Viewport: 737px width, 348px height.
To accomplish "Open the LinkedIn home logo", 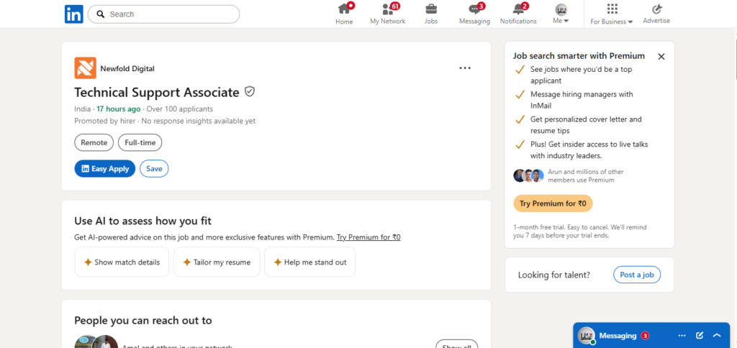I will (74, 14).
